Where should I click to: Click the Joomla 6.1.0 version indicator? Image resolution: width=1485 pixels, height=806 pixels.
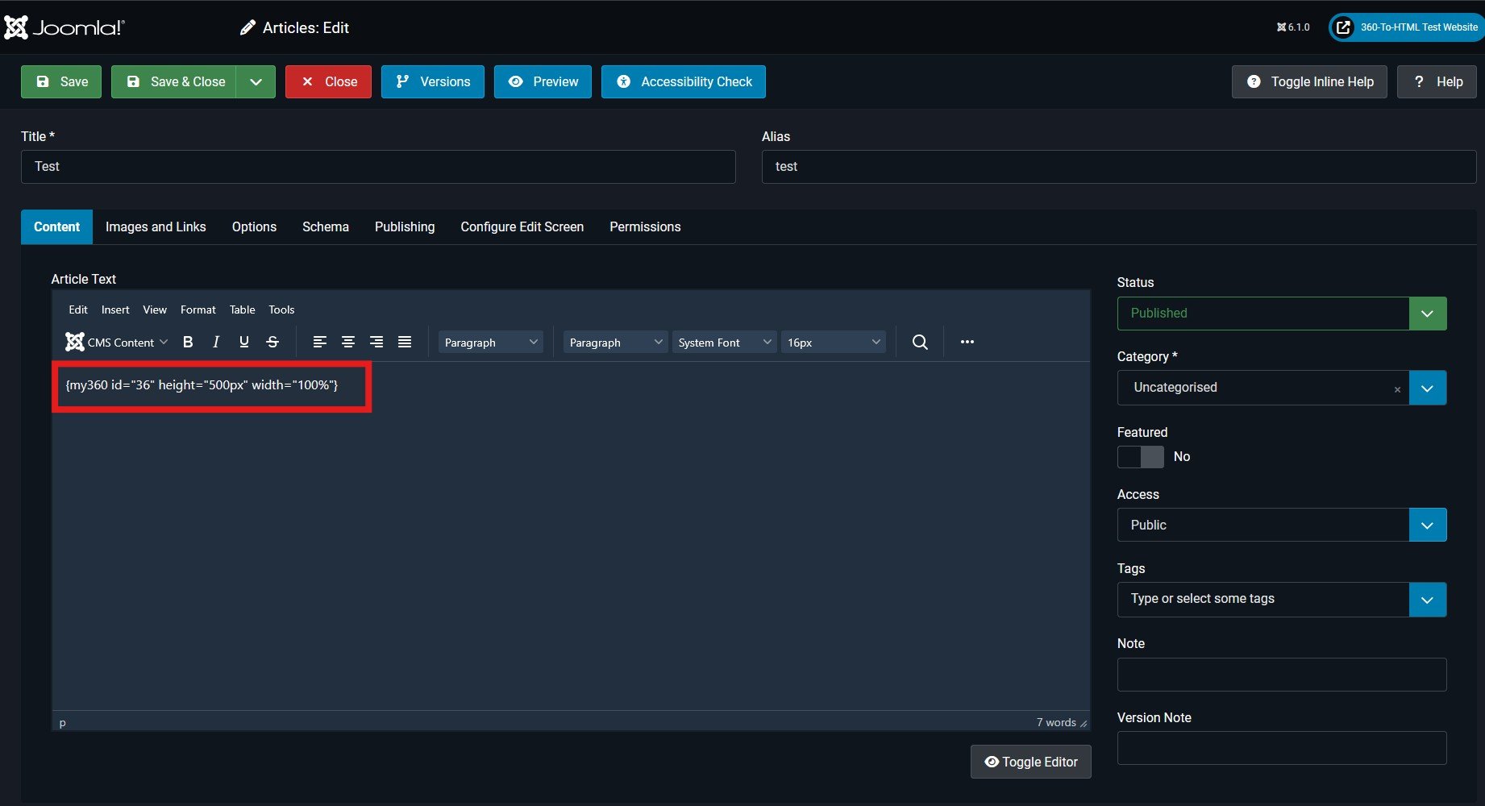click(x=1293, y=27)
